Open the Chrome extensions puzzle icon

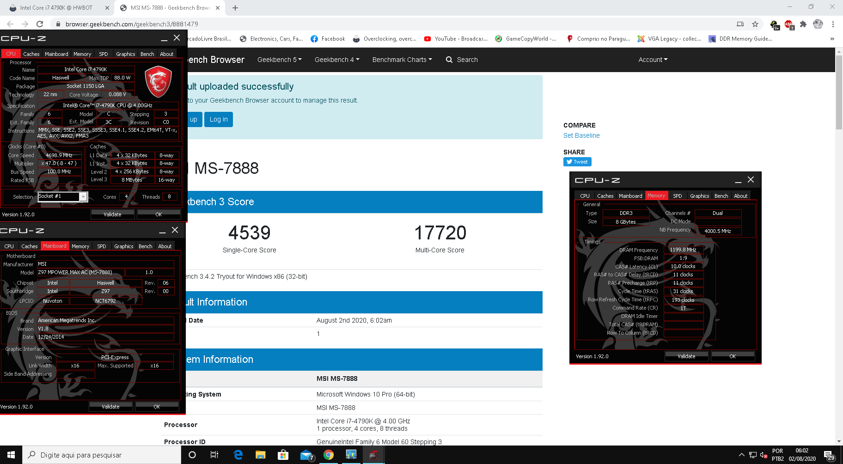pyautogui.click(x=803, y=24)
